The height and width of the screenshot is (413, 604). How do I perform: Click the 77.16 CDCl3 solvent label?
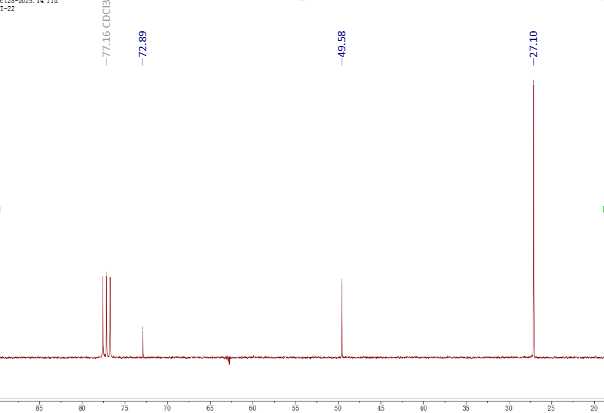106,32
